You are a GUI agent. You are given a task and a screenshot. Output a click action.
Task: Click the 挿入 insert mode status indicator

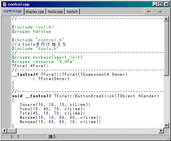point(52,137)
